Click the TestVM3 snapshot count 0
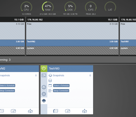The image size is (136, 117). tap(90, 76)
